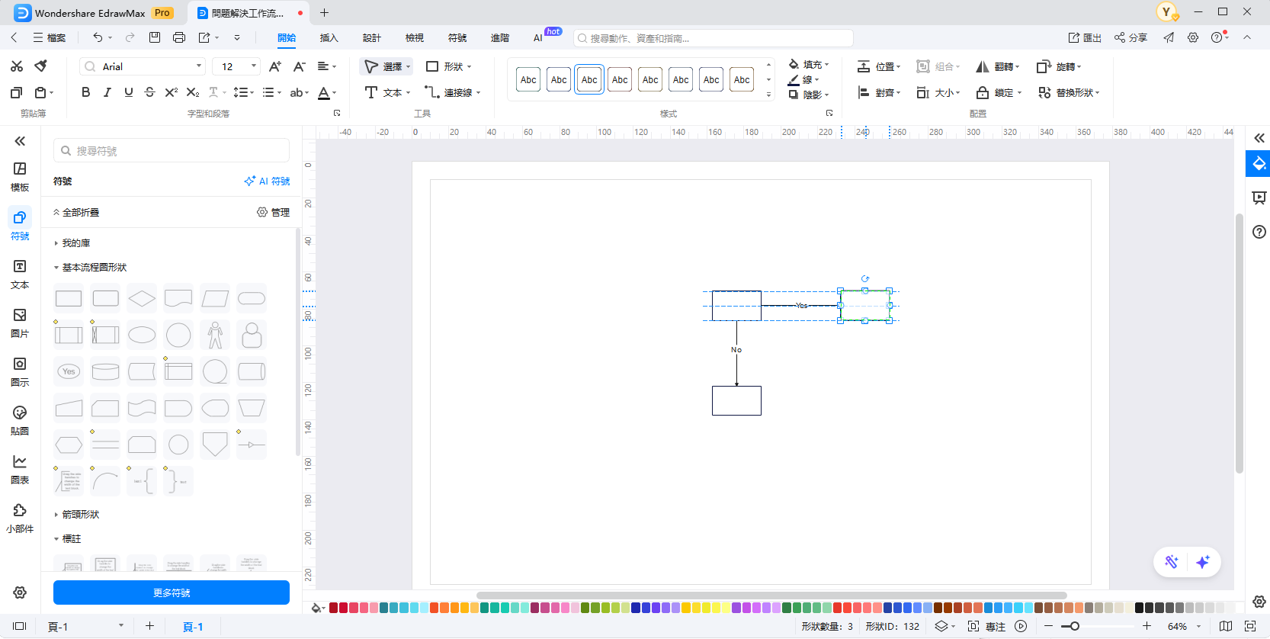The image size is (1270, 639).
Task: Switch to the Insert ribbon tab
Action: [x=329, y=37]
